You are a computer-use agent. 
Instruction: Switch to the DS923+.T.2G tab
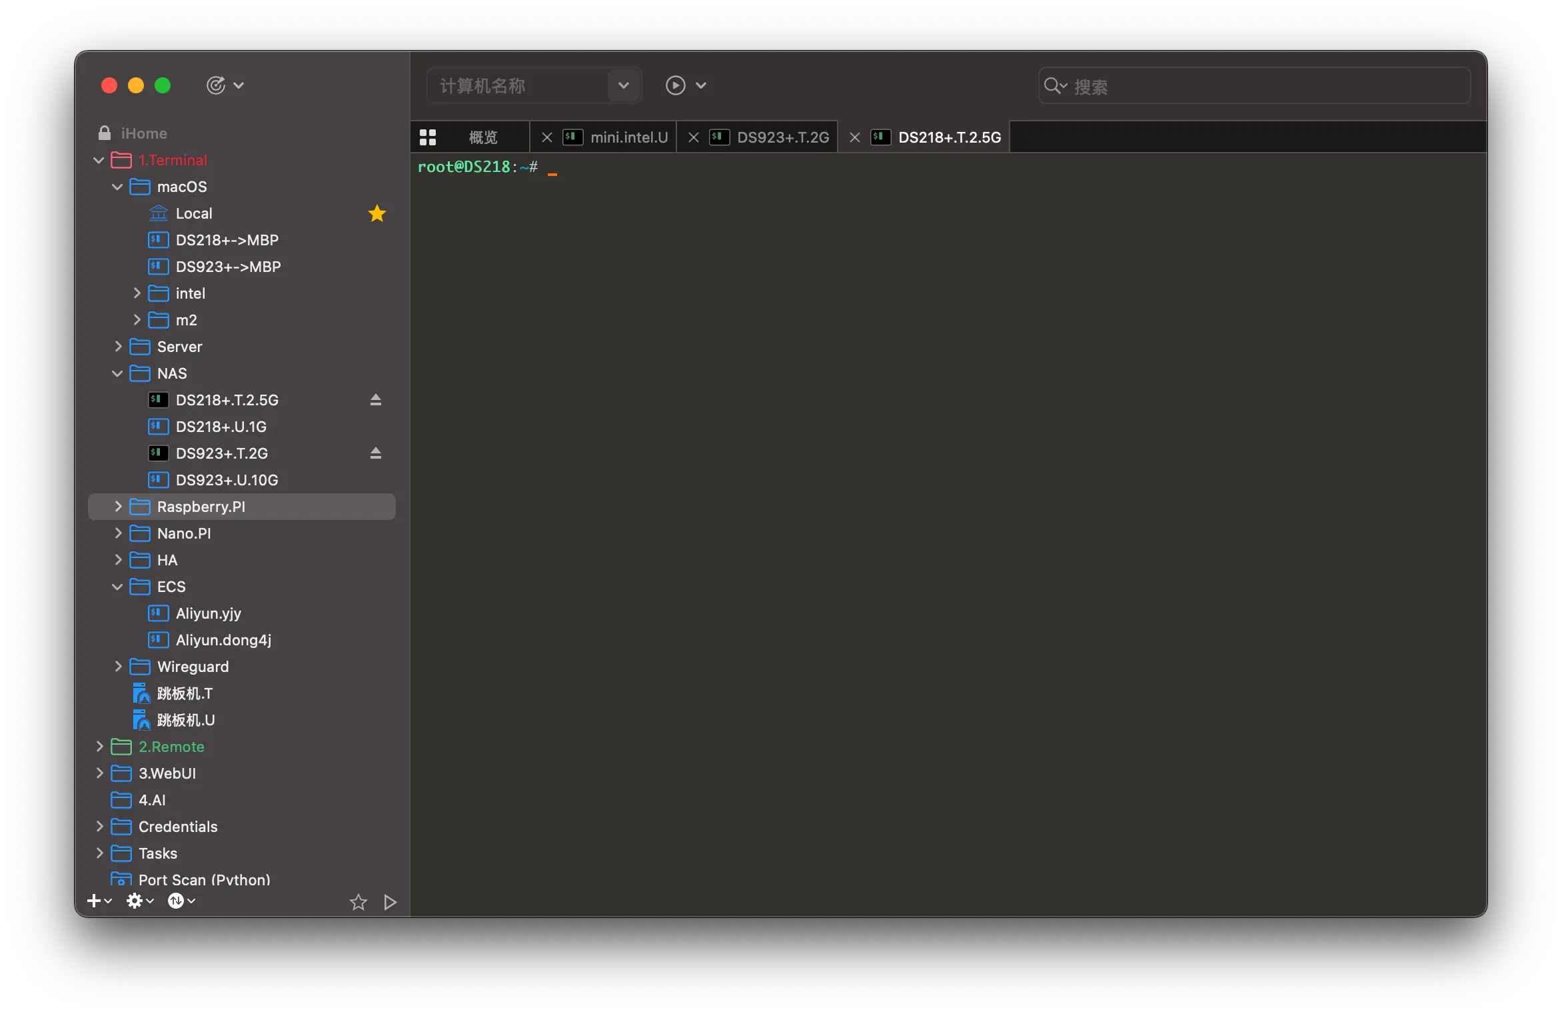(x=782, y=137)
